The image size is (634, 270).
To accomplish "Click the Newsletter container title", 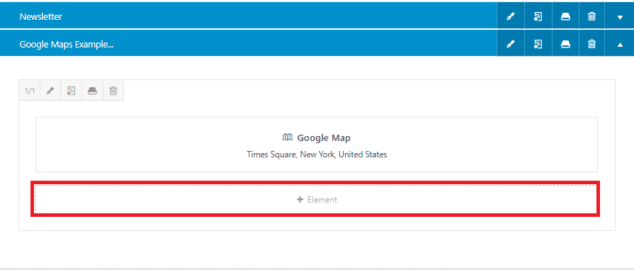I will [x=41, y=16].
